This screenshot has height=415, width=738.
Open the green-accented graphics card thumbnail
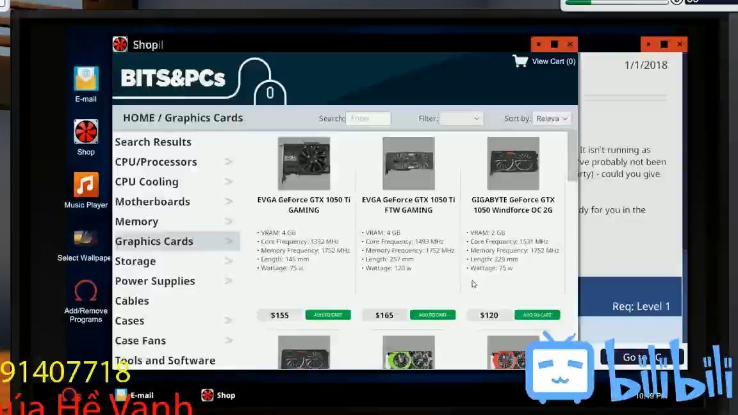(409, 352)
